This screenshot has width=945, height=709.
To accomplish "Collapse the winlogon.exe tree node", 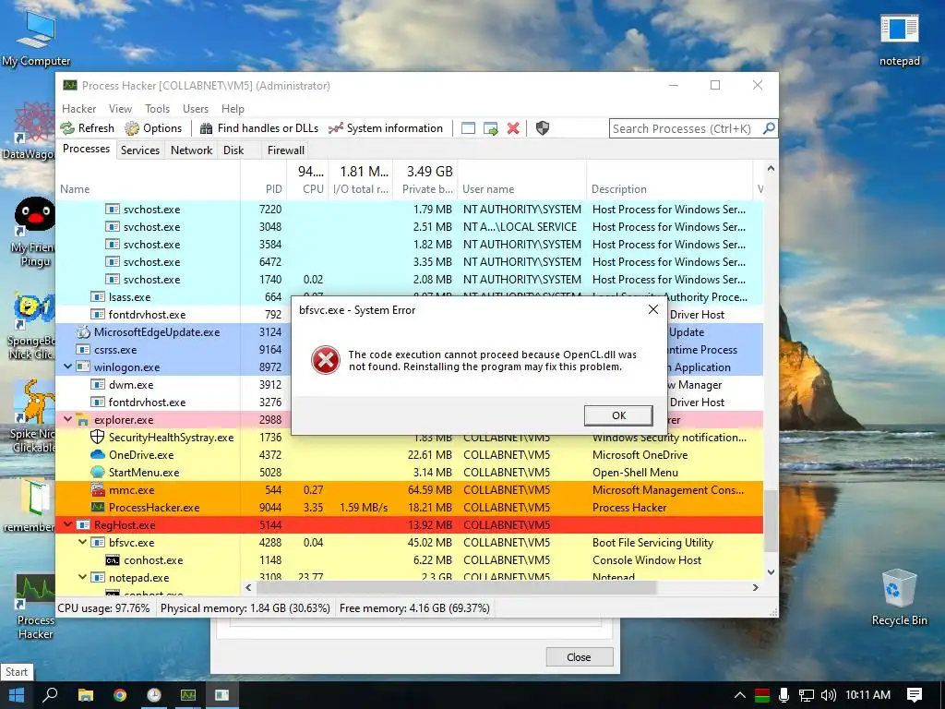I will click(67, 367).
